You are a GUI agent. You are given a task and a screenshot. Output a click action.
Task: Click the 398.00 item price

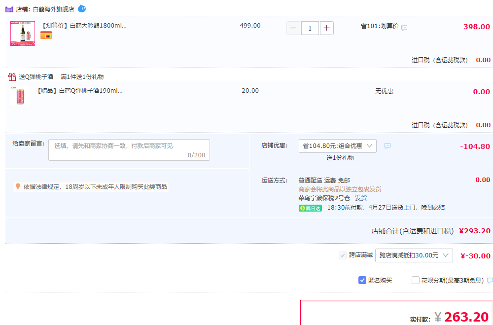pyautogui.click(x=477, y=27)
